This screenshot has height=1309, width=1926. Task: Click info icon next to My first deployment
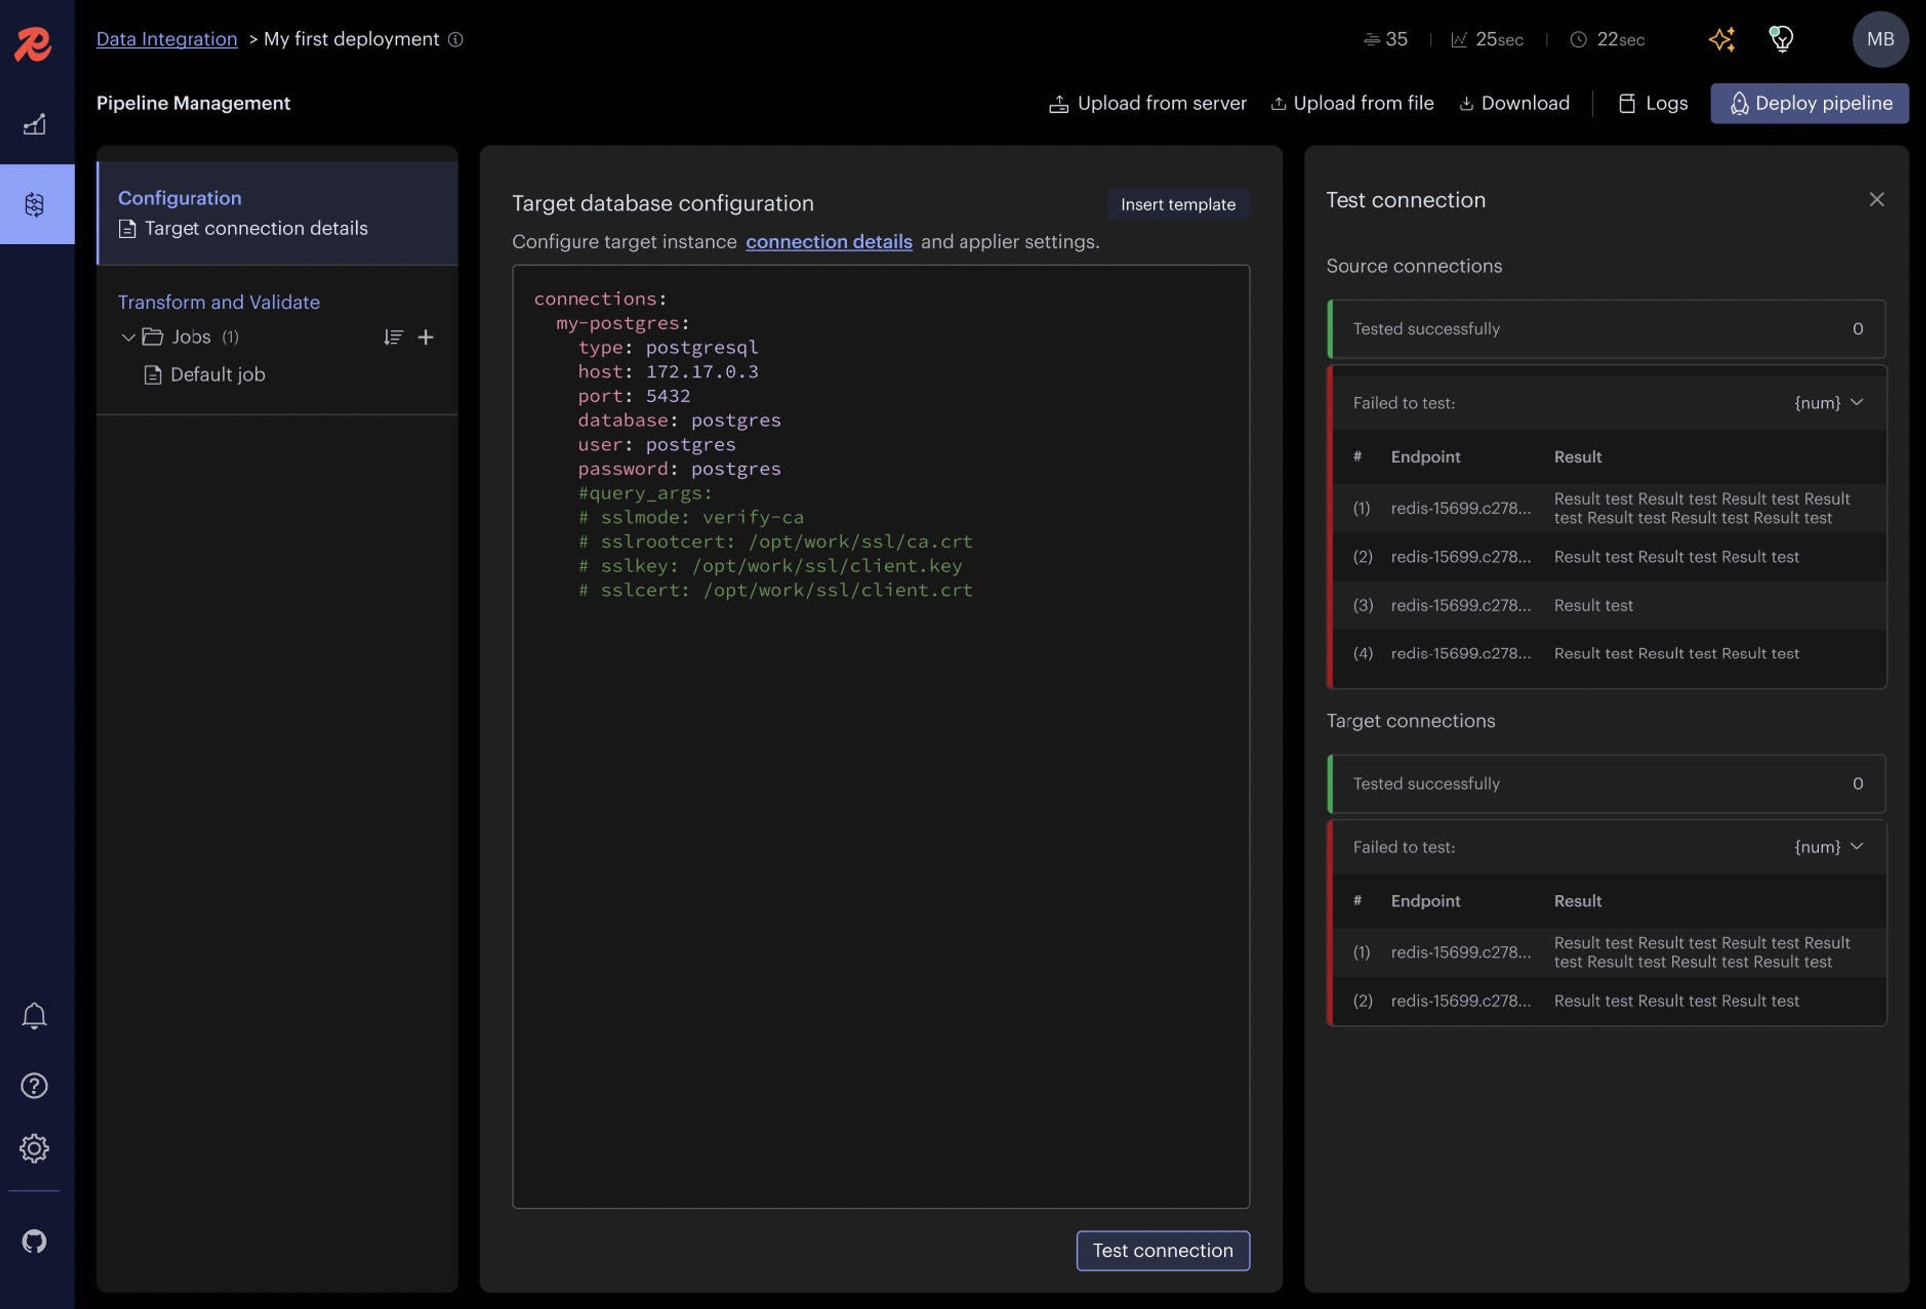click(x=456, y=39)
